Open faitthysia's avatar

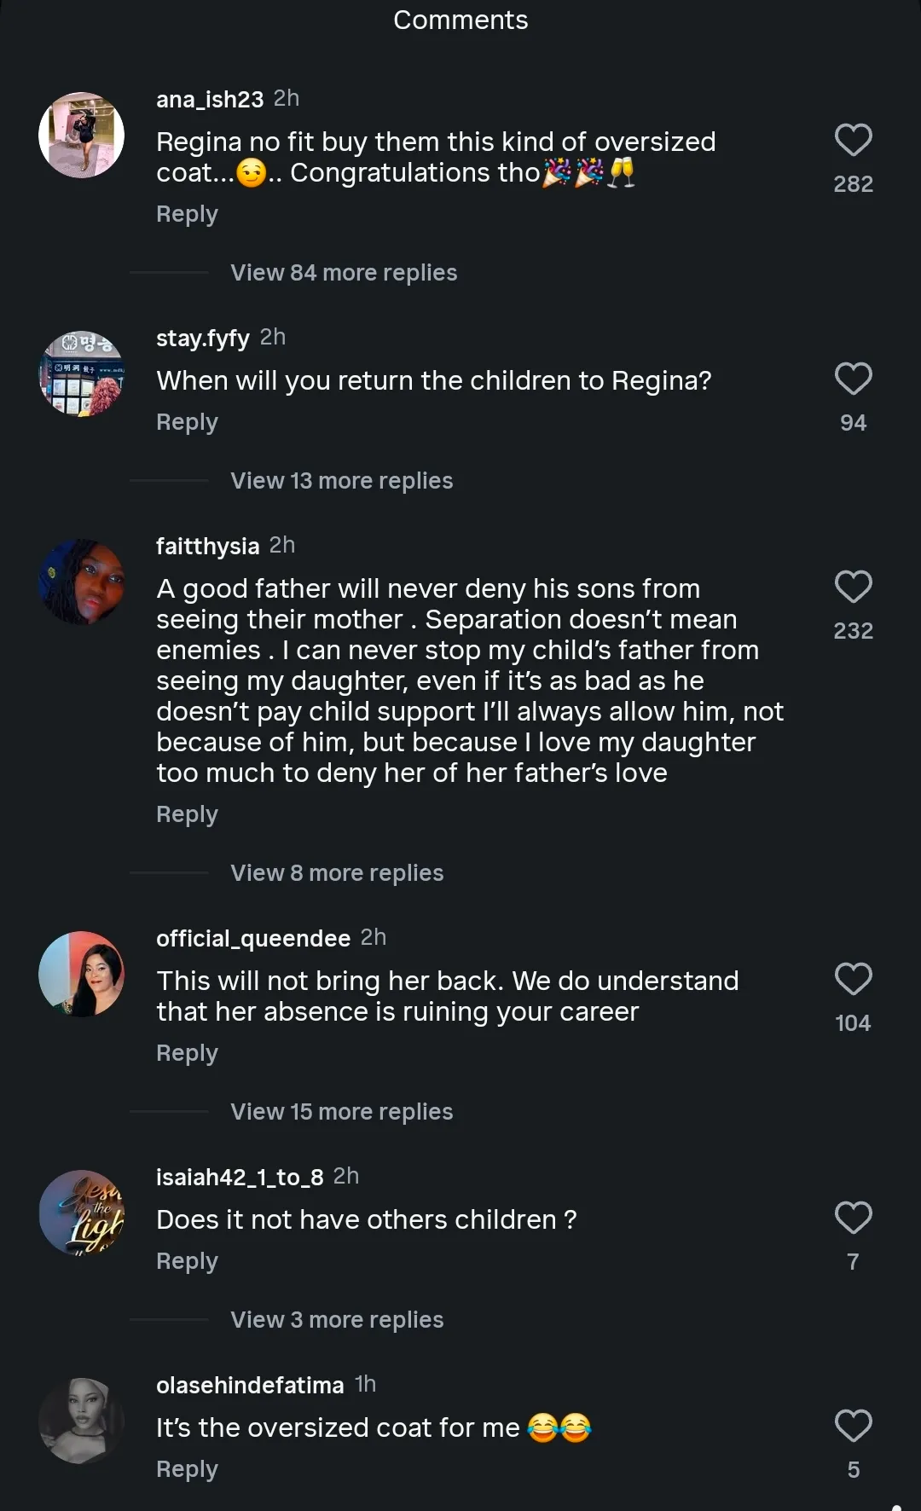tap(82, 582)
